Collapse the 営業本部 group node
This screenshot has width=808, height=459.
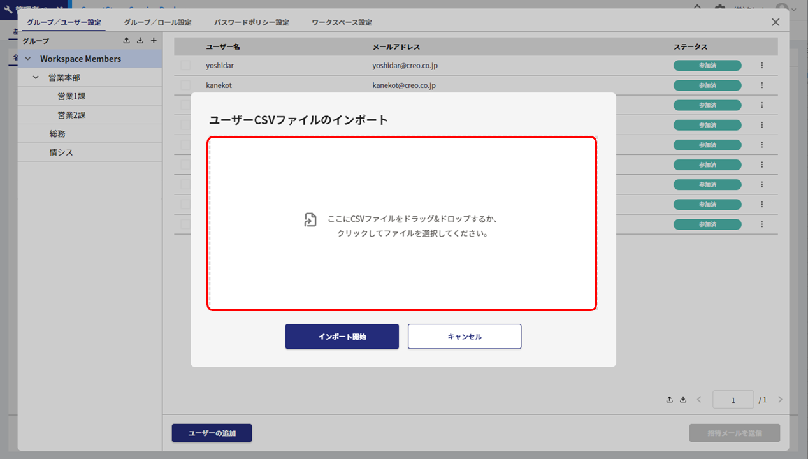36,78
